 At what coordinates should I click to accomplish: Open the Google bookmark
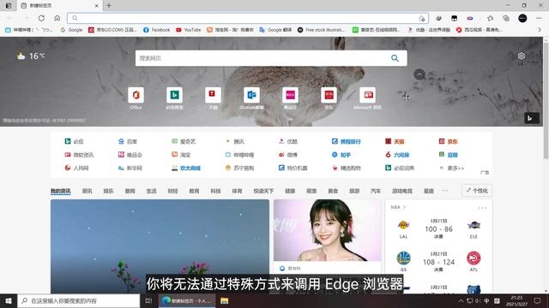coord(71,30)
